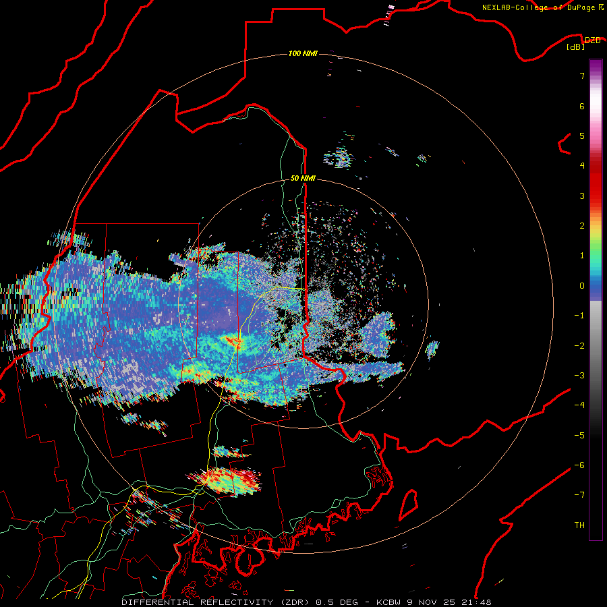
Task: Click the -6 dB value on the scale
Action: (x=579, y=465)
